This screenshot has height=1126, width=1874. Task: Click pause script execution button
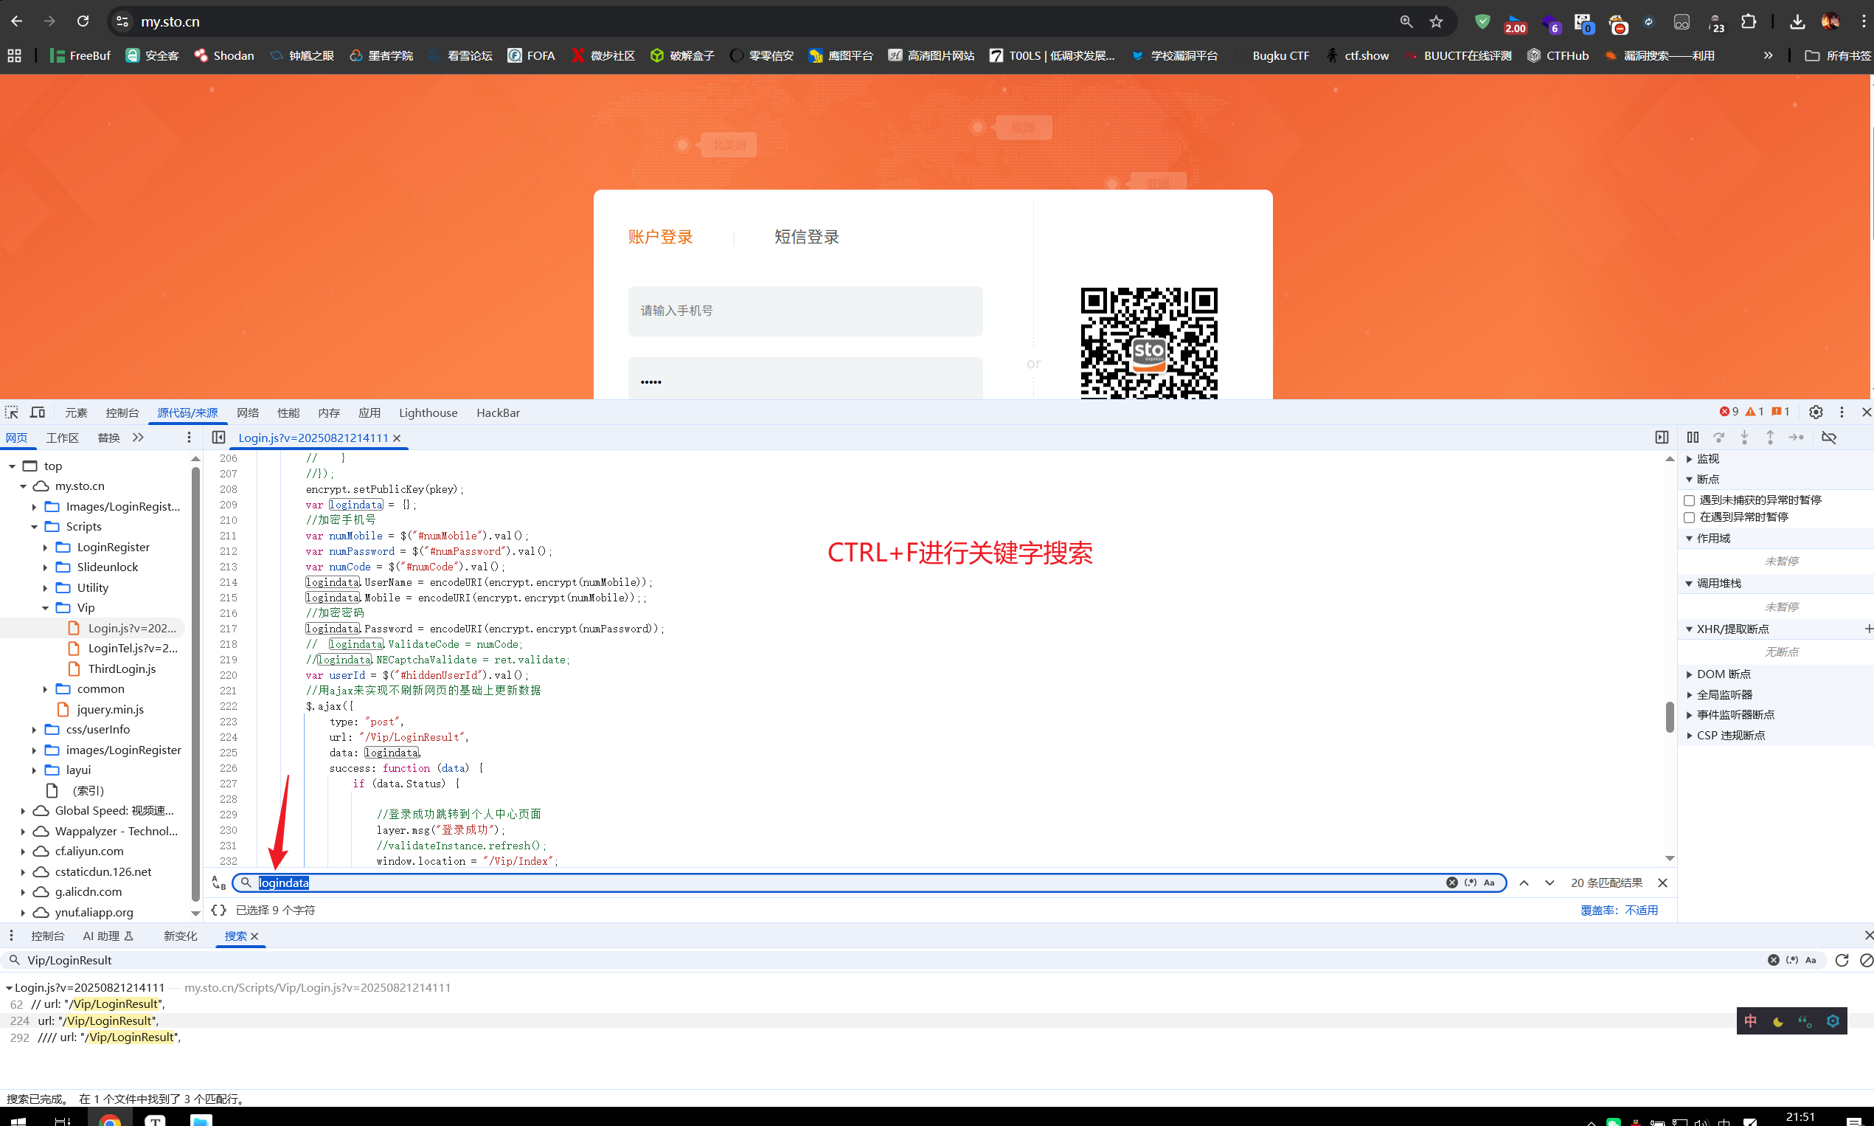click(1692, 437)
